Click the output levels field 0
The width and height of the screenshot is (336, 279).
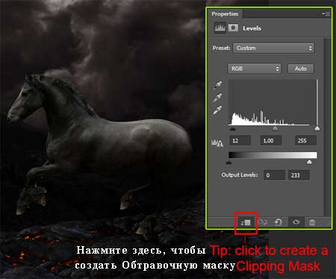(274, 175)
